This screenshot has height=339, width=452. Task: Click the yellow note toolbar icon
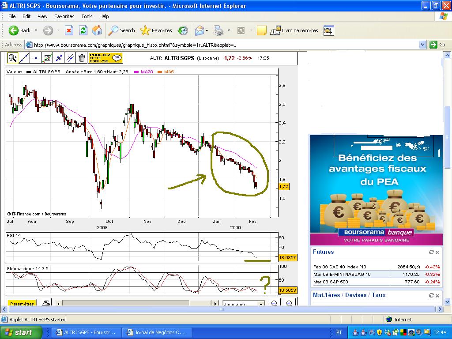(x=261, y=30)
